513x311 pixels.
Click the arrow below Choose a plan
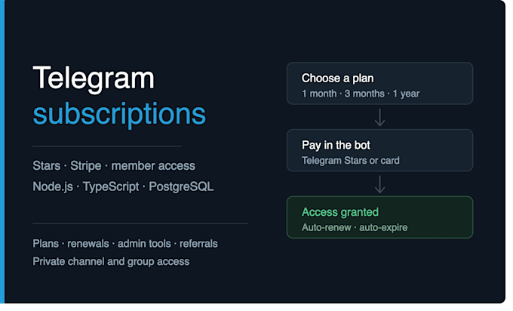pos(379,118)
